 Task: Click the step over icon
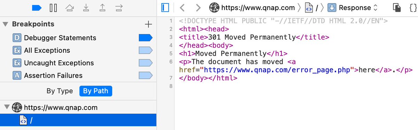[x=69, y=7]
